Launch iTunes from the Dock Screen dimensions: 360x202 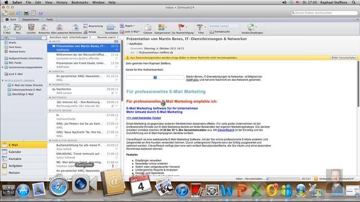182,190
